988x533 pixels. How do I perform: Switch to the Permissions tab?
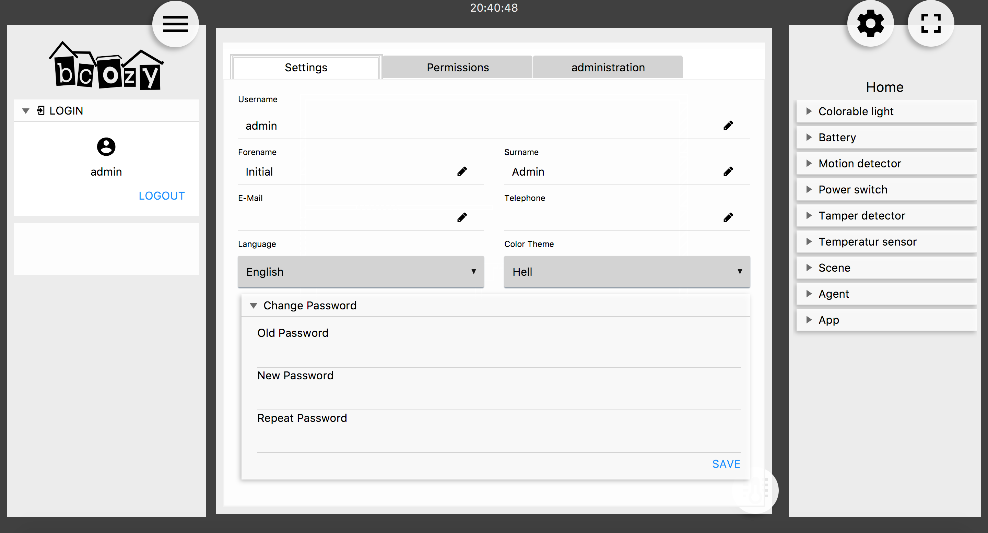click(457, 67)
